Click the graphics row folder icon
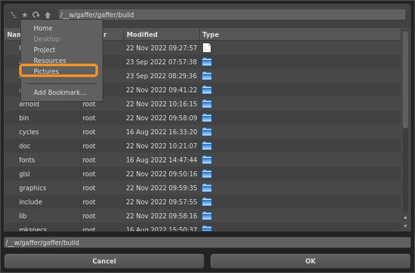This screenshot has width=415, height=273. (207, 188)
